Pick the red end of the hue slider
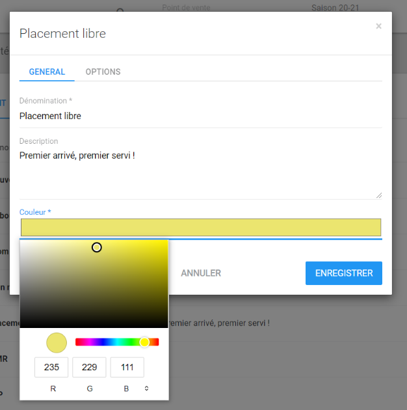 [x=77, y=342]
